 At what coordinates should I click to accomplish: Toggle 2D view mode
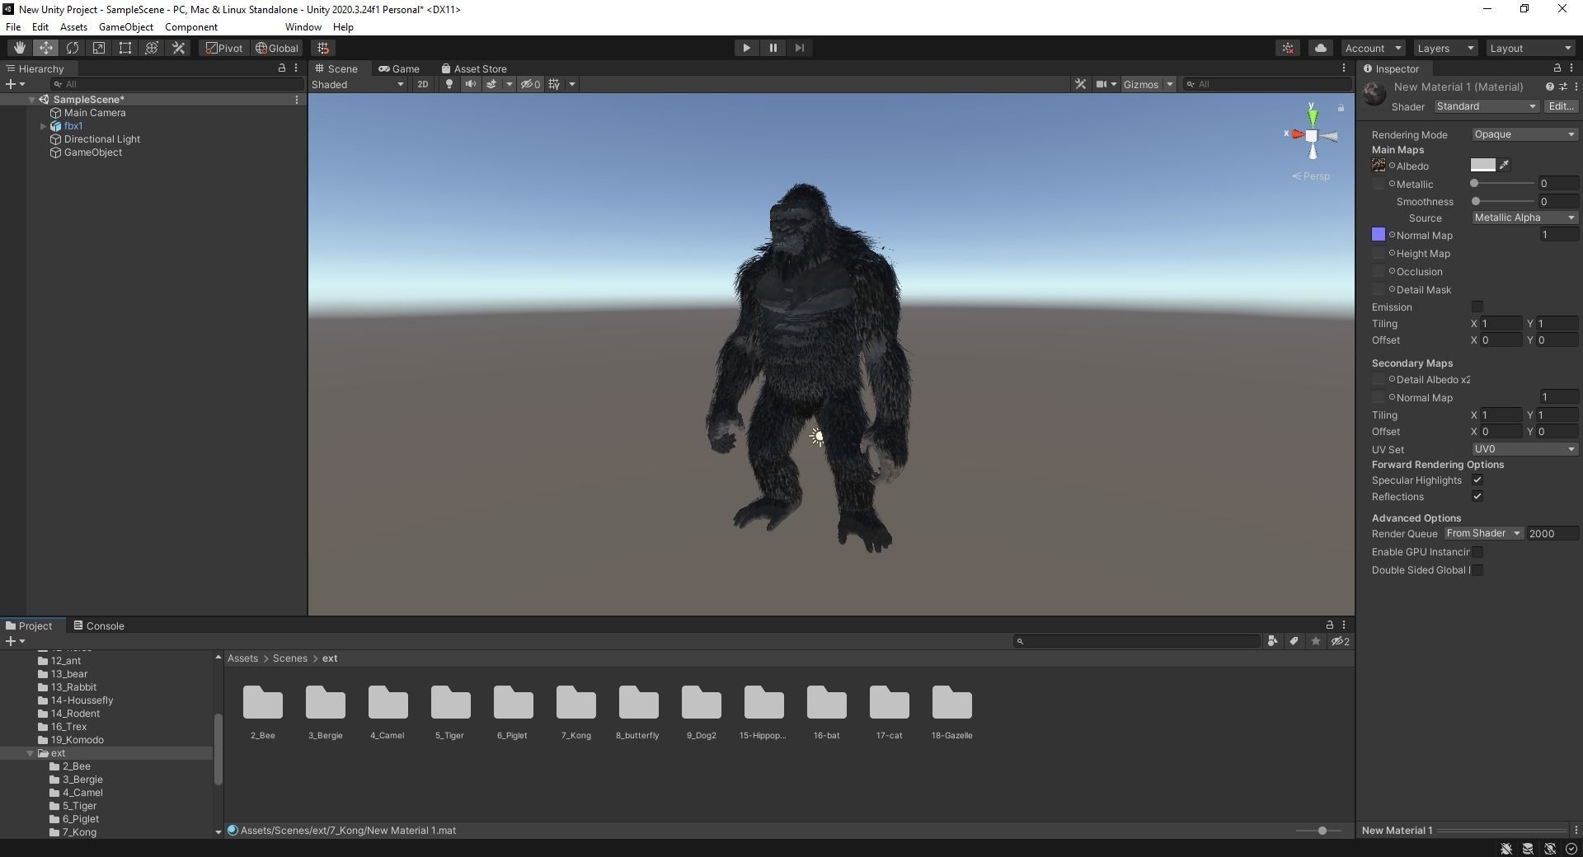[x=422, y=84]
